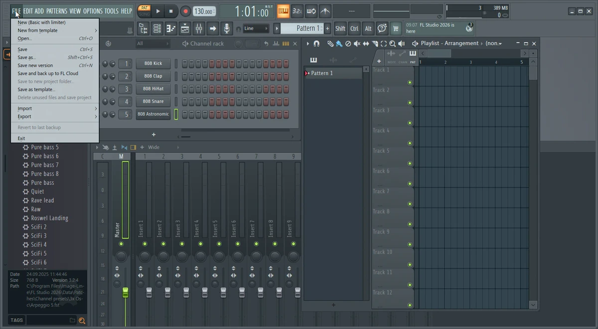Click the Shift modifier button
This screenshot has height=329, width=598.
click(340, 28)
